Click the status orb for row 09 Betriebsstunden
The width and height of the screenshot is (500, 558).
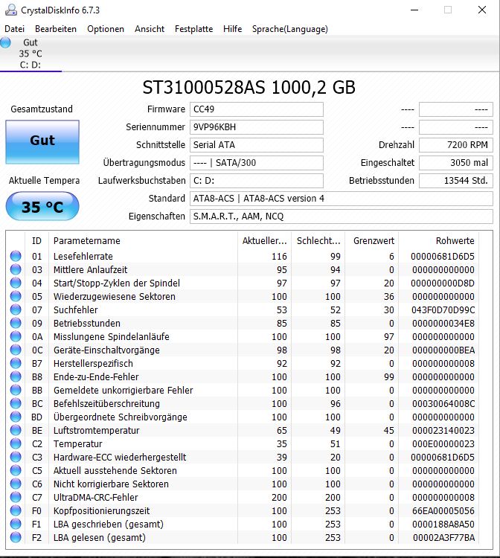point(16,323)
